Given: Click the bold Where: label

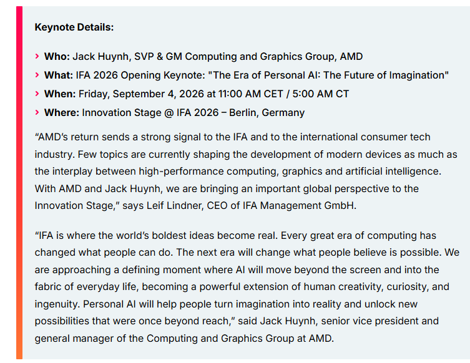Looking at the screenshot, I should click(61, 113).
